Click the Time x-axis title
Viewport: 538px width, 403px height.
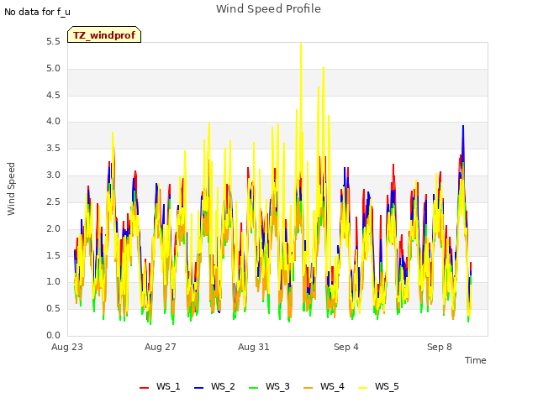tap(476, 360)
